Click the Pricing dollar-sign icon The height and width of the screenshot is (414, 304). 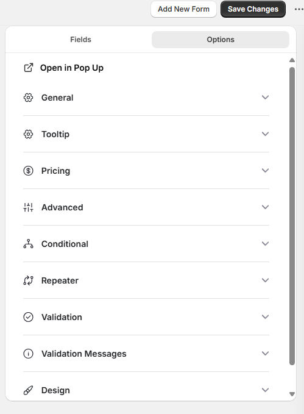click(x=28, y=171)
